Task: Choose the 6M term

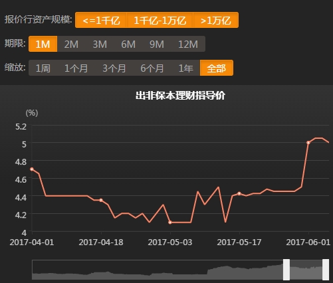Action: pos(128,44)
